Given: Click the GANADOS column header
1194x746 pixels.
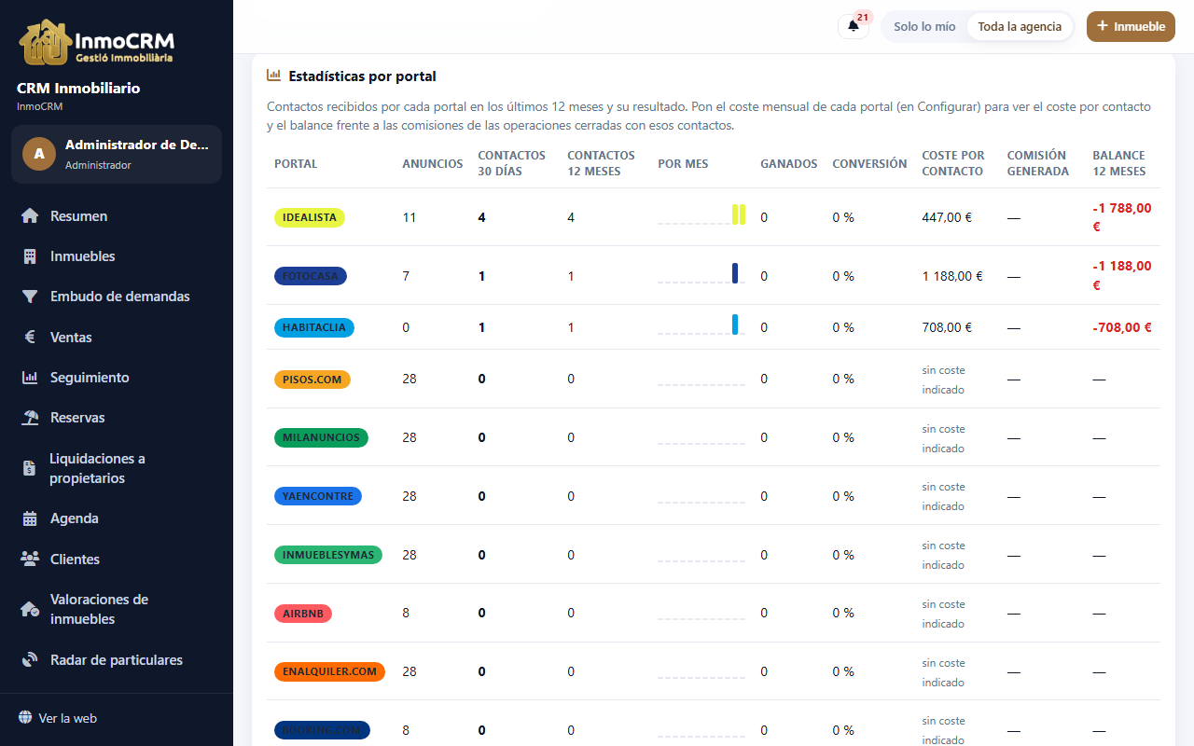Looking at the screenshot, I should 789,164.
